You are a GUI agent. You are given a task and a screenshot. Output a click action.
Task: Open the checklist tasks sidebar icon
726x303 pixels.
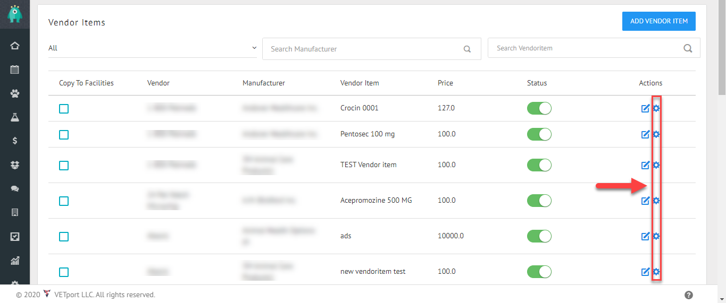point(15,237)
